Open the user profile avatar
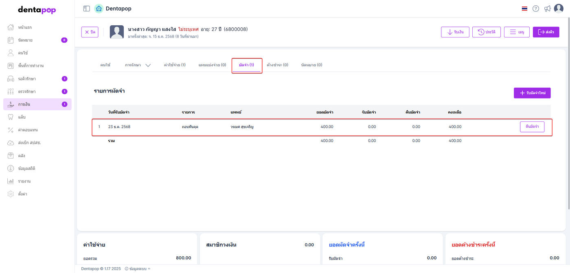570x273 pixels. pyautogui.click(x=559, y=9)
